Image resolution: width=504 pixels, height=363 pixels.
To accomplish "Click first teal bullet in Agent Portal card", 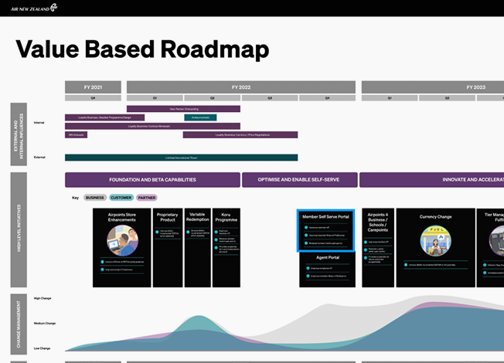I will (x=308, y=268).
